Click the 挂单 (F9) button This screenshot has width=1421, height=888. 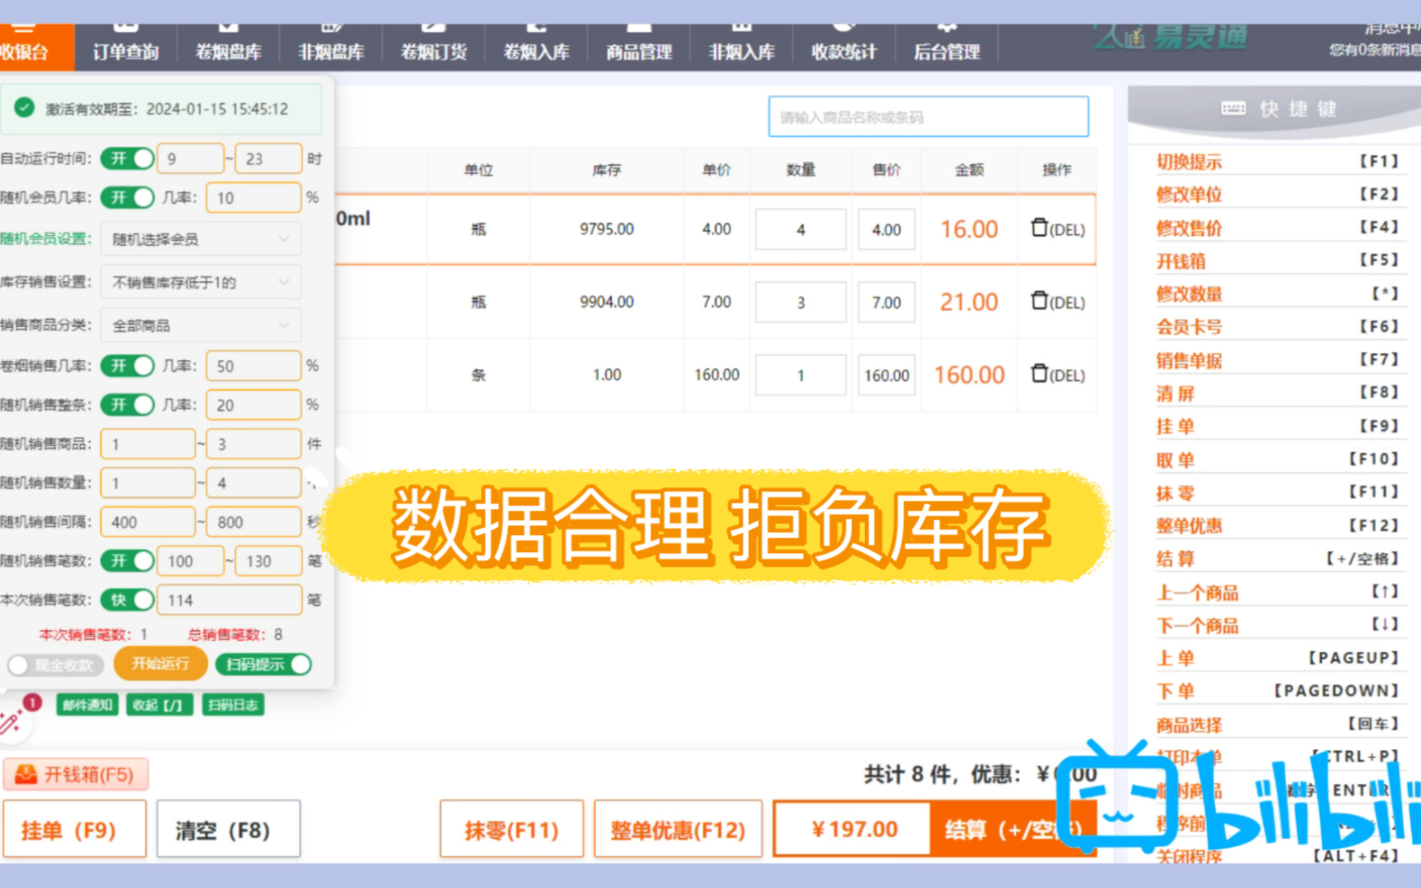click(x=75, y=830)
